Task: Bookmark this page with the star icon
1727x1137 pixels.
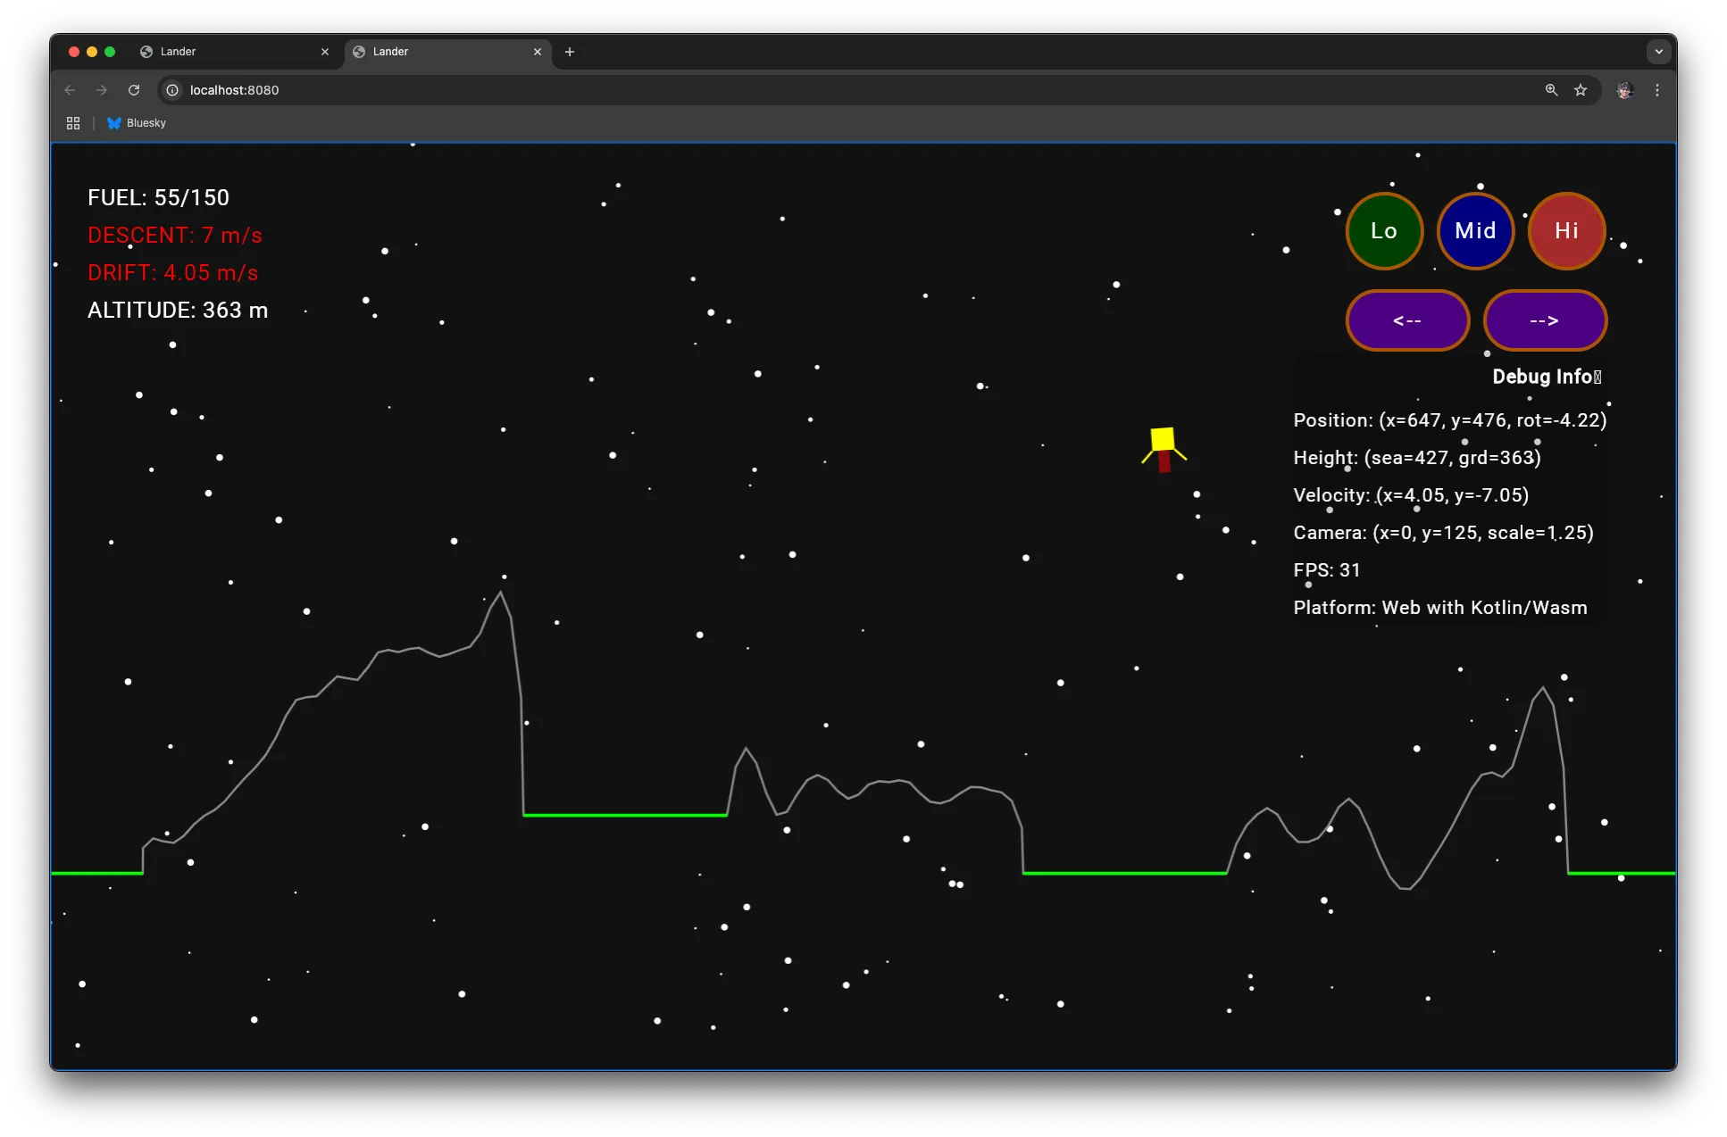Action: (1581, 90)
